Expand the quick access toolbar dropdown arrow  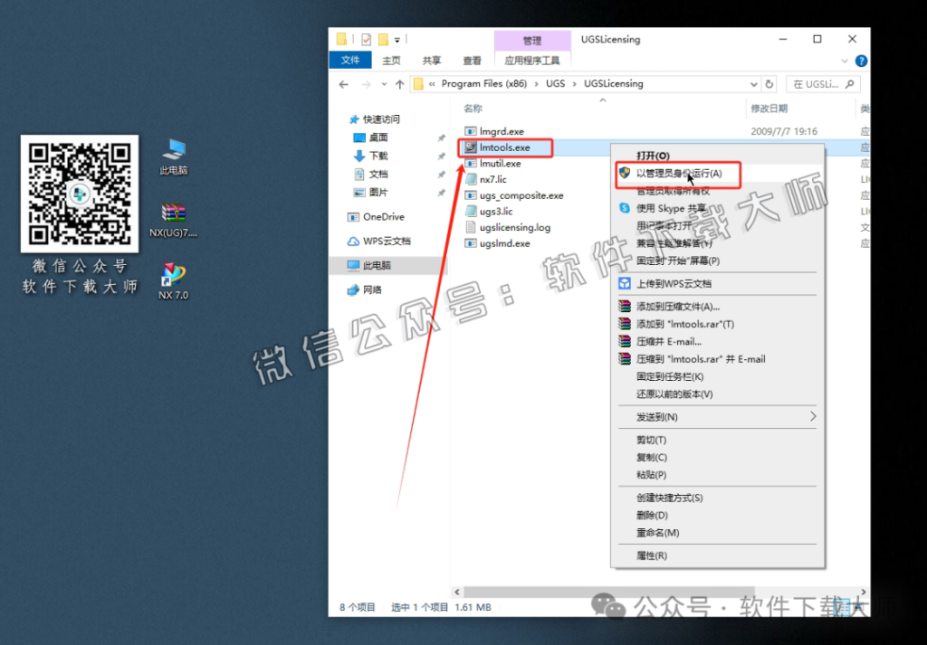tap(397, 39)
